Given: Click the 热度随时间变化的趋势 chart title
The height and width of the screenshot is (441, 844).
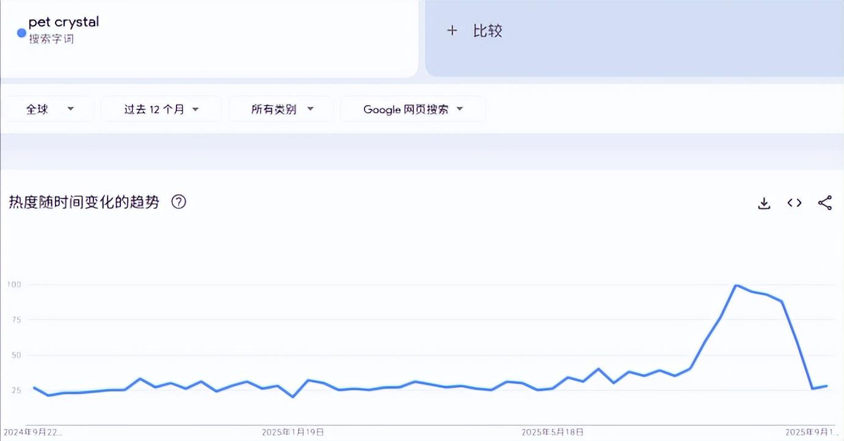Looking at the screenshot, I should click(84, 203).
